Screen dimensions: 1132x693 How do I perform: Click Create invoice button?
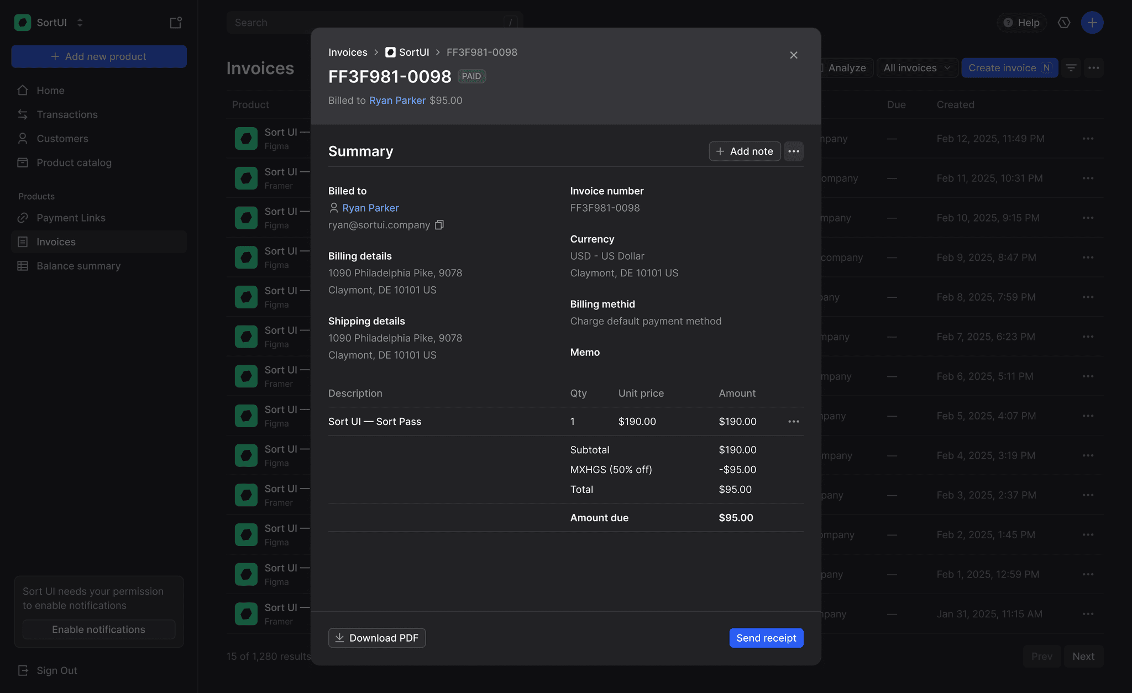[x=1009, y=68]
